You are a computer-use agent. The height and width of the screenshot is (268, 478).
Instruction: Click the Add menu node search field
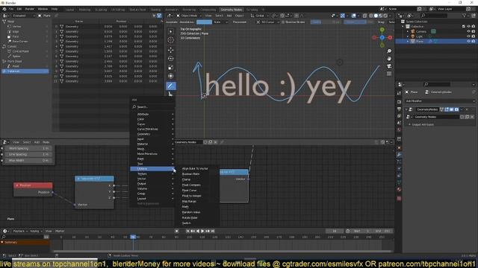(152, 107)
